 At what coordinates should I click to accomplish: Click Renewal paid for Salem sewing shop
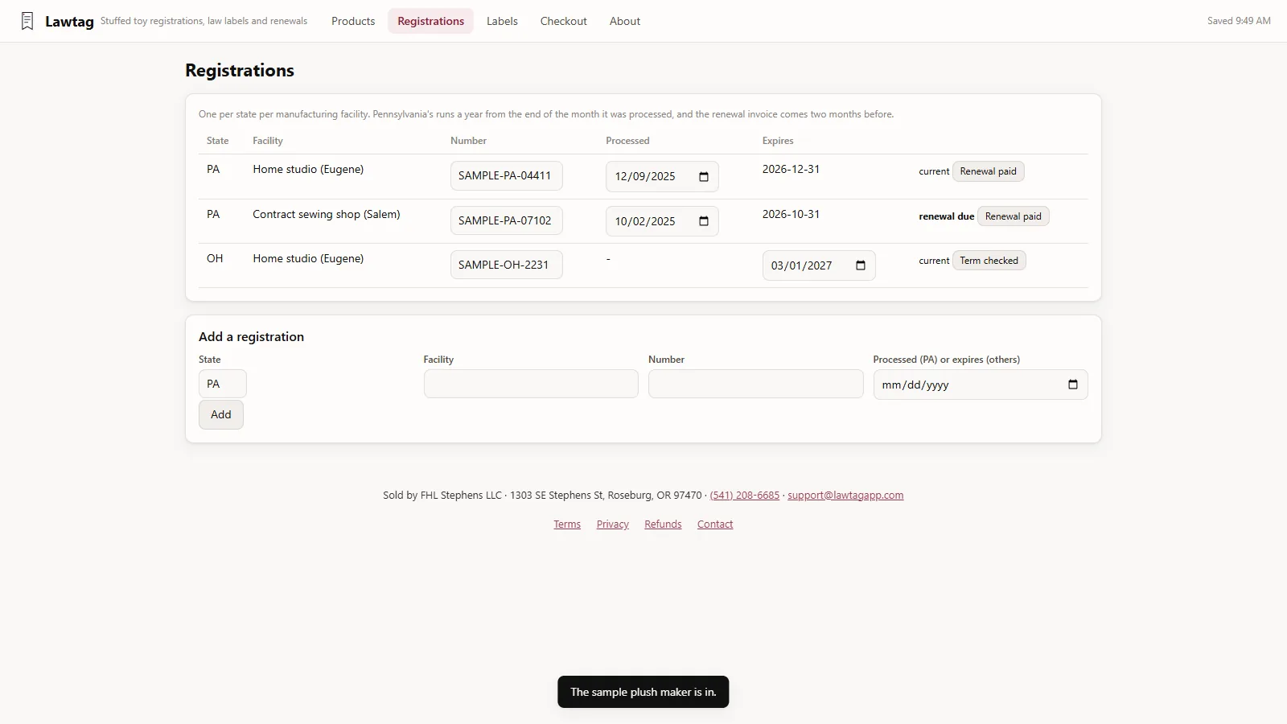point(1013,216)
